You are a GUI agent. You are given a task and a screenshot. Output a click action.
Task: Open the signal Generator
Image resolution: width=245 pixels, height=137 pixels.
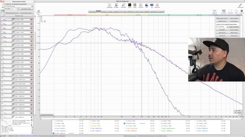pos(123,6)
